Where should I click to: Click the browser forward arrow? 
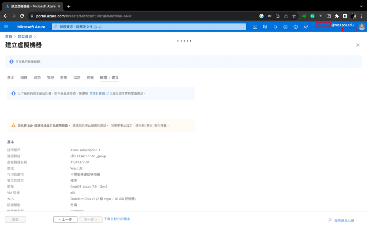click(14, 16)
